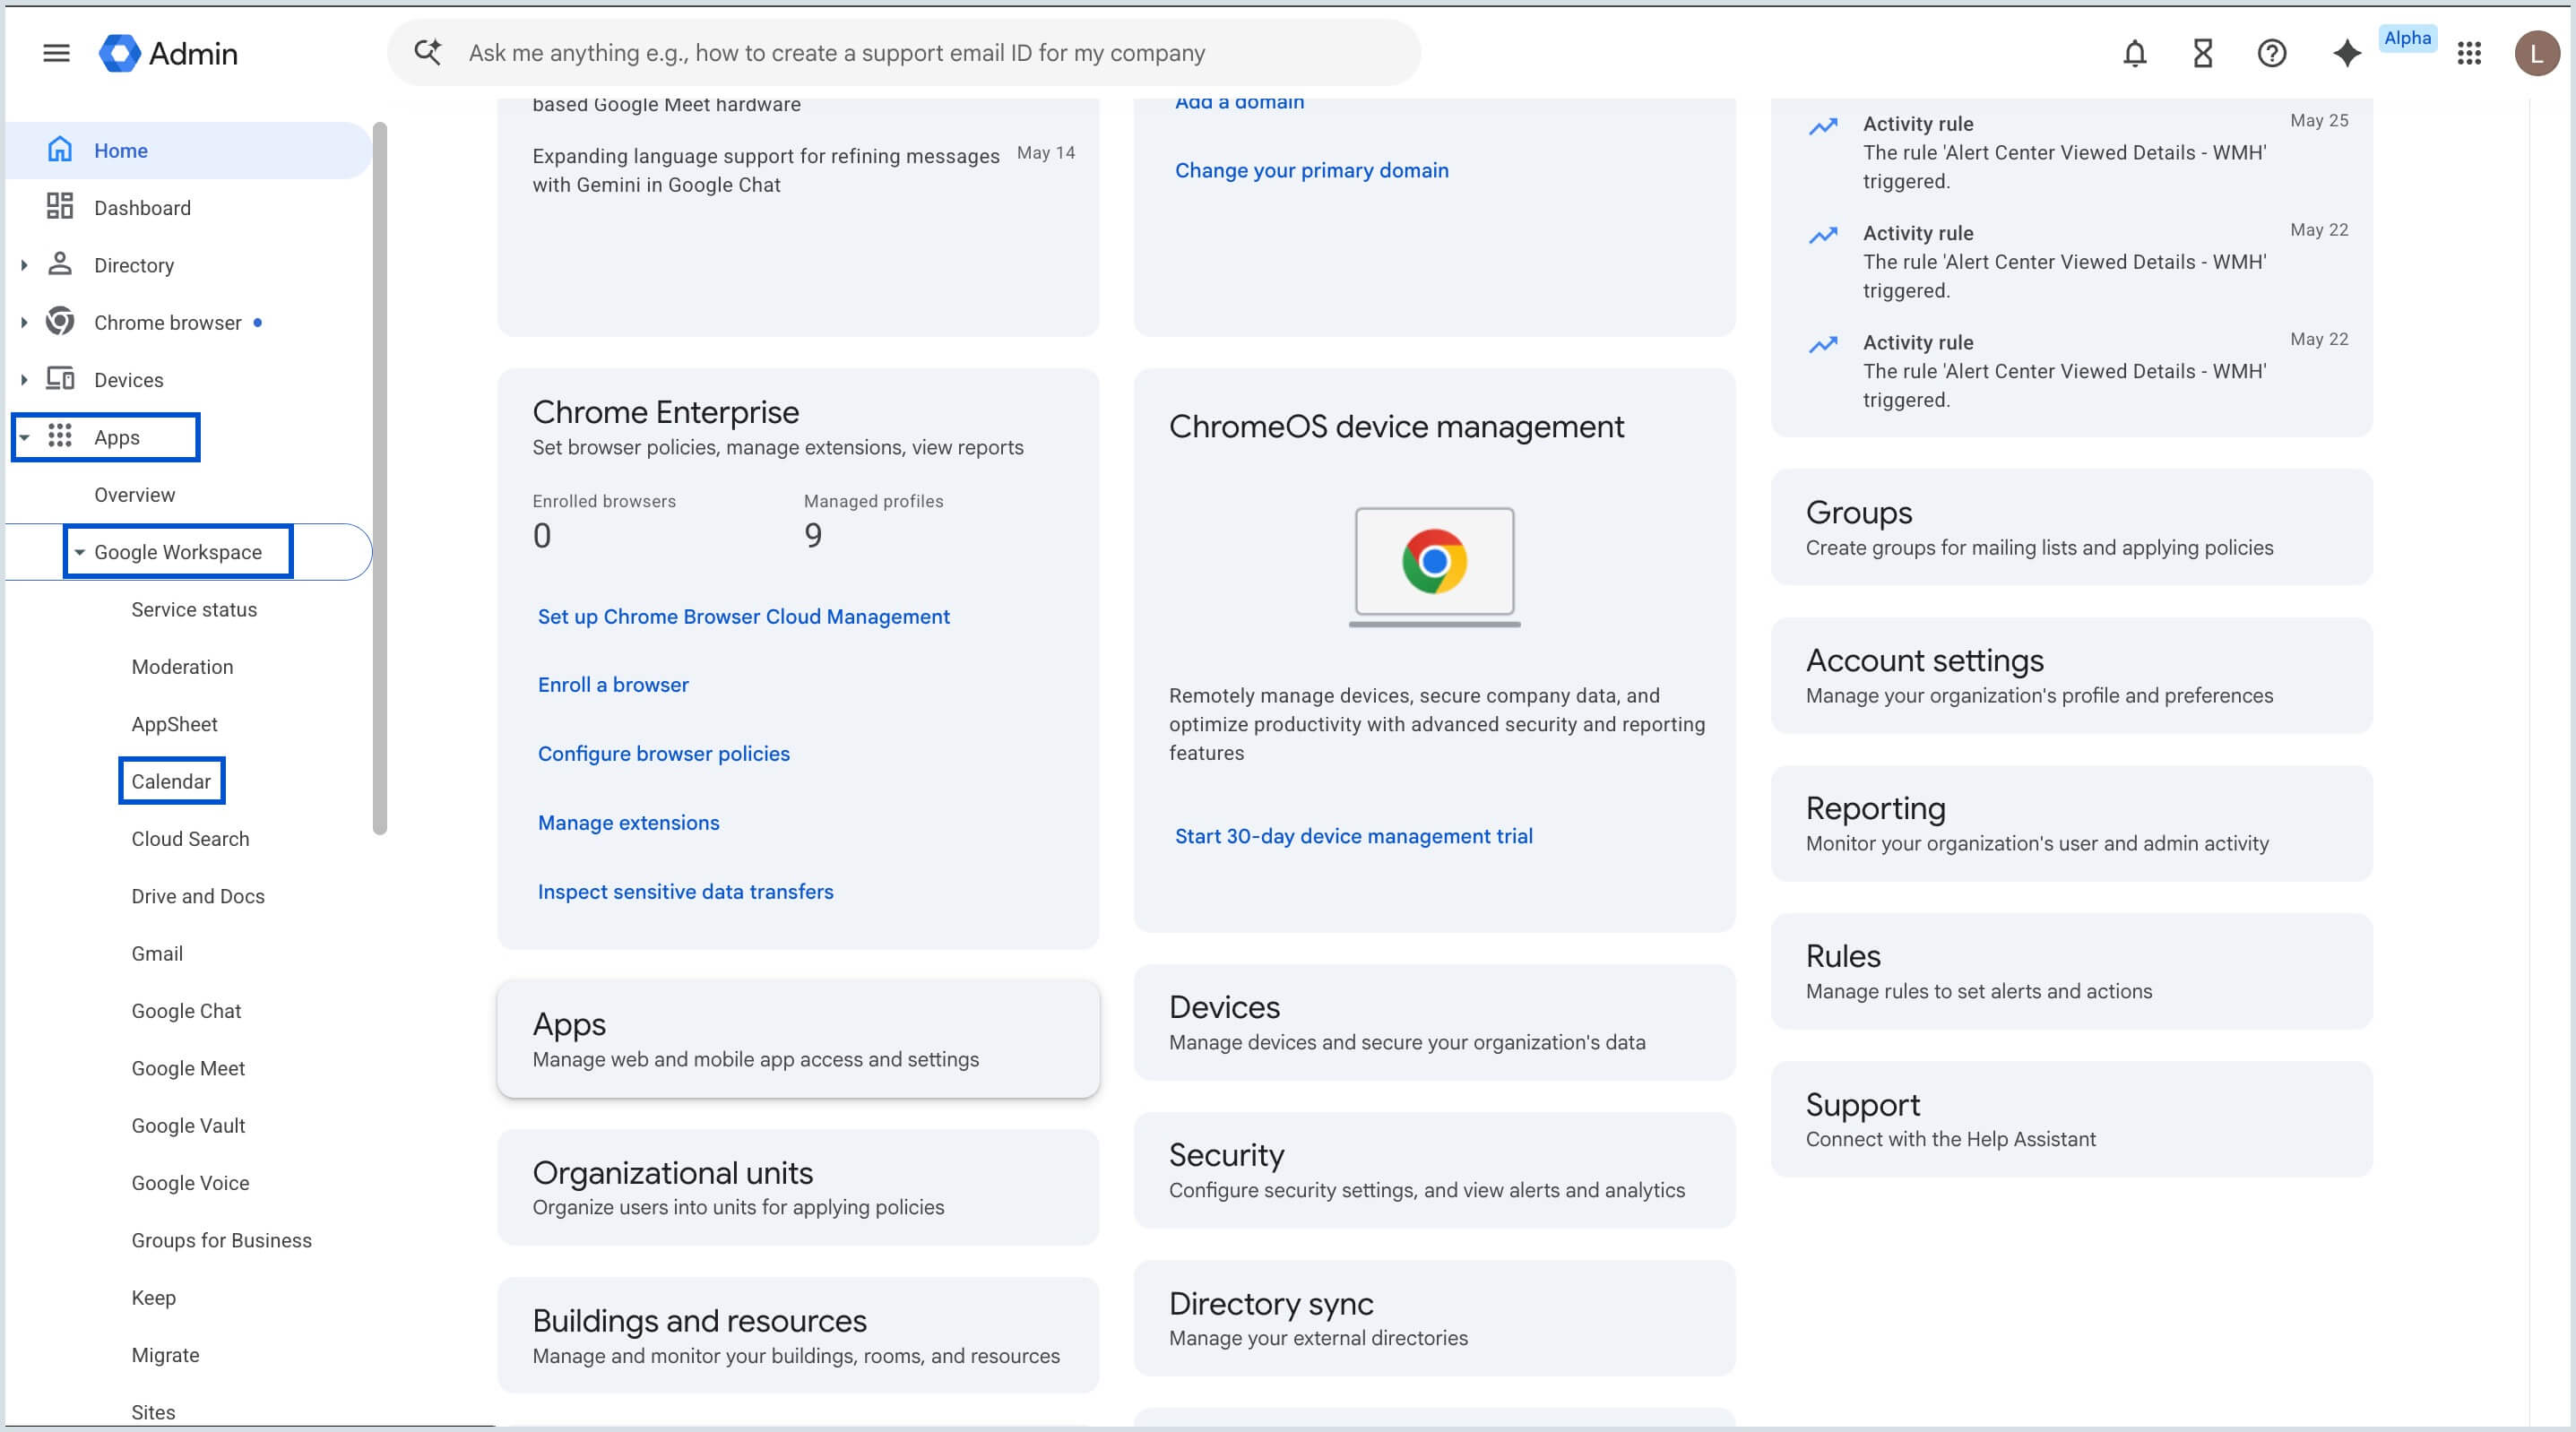
Task: Open Apps Overview in sidebar
Action: pos(134,494)
